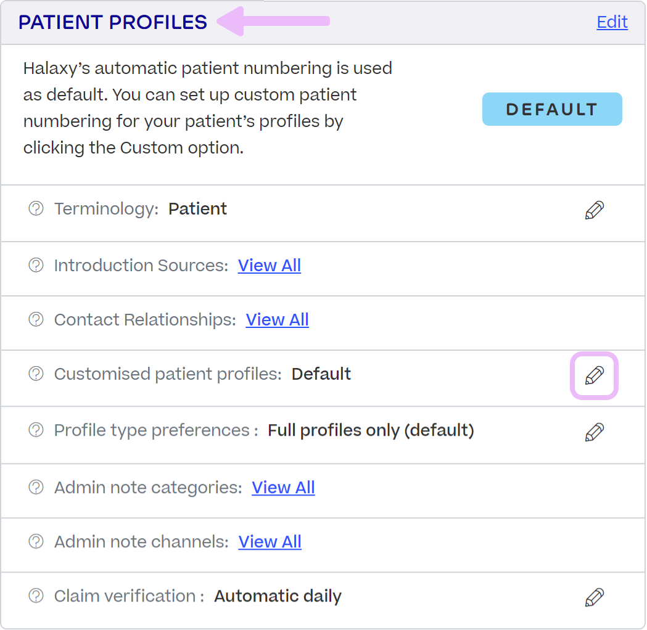The height and width of the screenshot is (630, 647).
Task: Edit Claim verification with the pencil icon
Action: click(x=594, y=597)
